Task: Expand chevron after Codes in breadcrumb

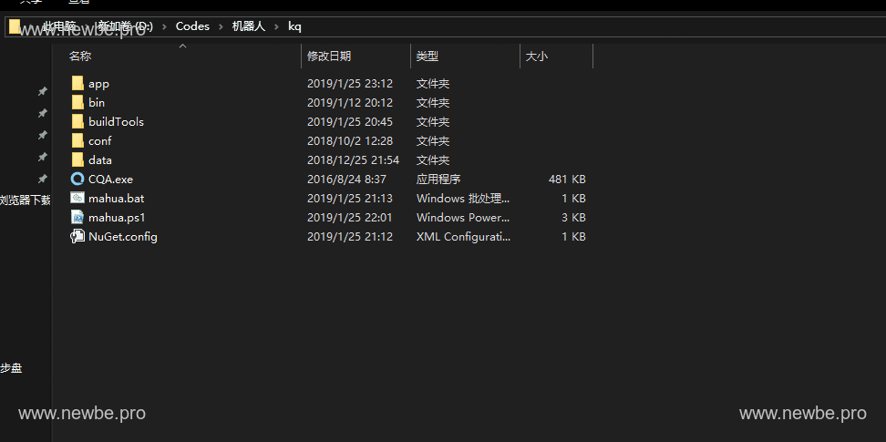Action: [x=221, y=26]
